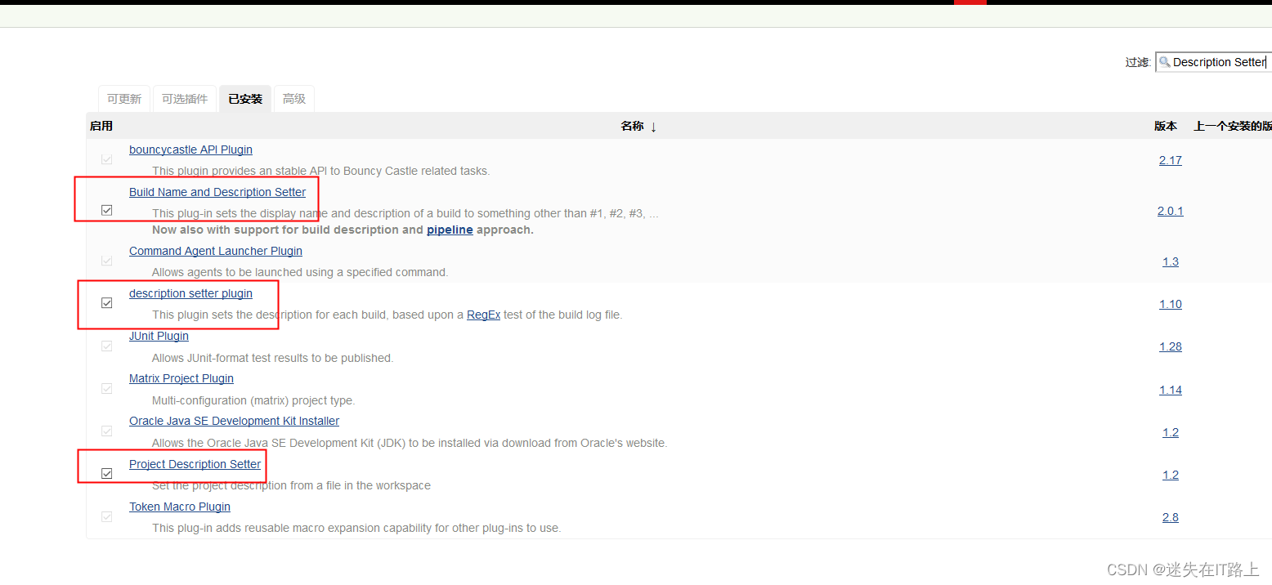1272x585 pixels.
Task: Click version link 2.17 for bouncycastle API Plugin
Action: coord(1170,160)
